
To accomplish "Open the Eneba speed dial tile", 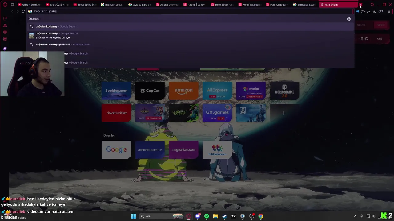I will pos(251,91).
